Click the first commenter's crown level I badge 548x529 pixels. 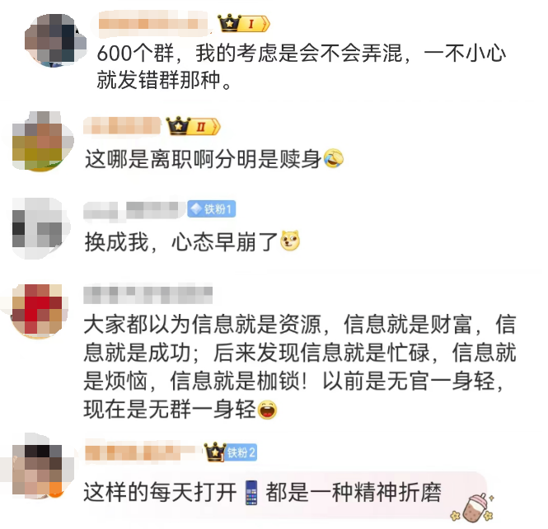tap(244, 23)
